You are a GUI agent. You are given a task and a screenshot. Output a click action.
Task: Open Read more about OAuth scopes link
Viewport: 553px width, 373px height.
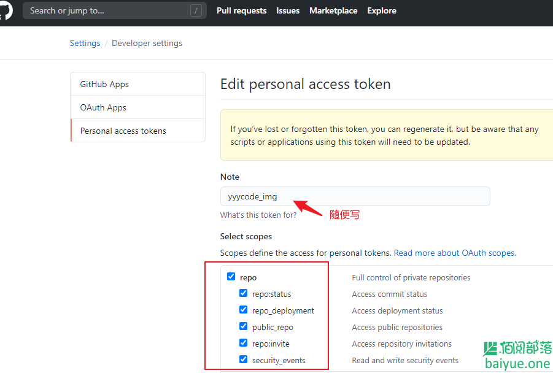(x=455, y=253)
